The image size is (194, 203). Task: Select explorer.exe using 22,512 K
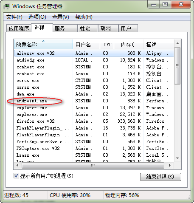pos(94,114)
